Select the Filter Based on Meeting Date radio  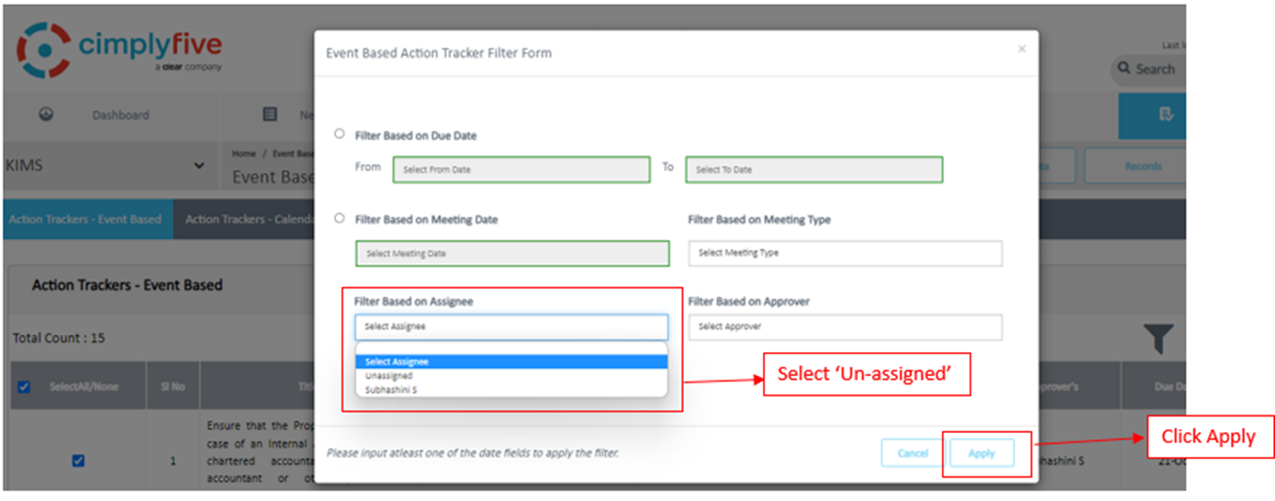point(339,218)
